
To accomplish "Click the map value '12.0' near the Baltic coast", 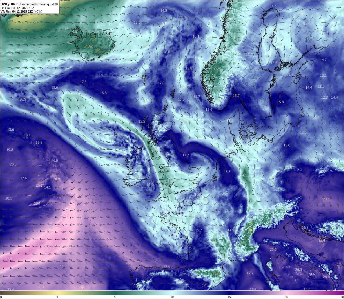I will [x=303, y=132].
